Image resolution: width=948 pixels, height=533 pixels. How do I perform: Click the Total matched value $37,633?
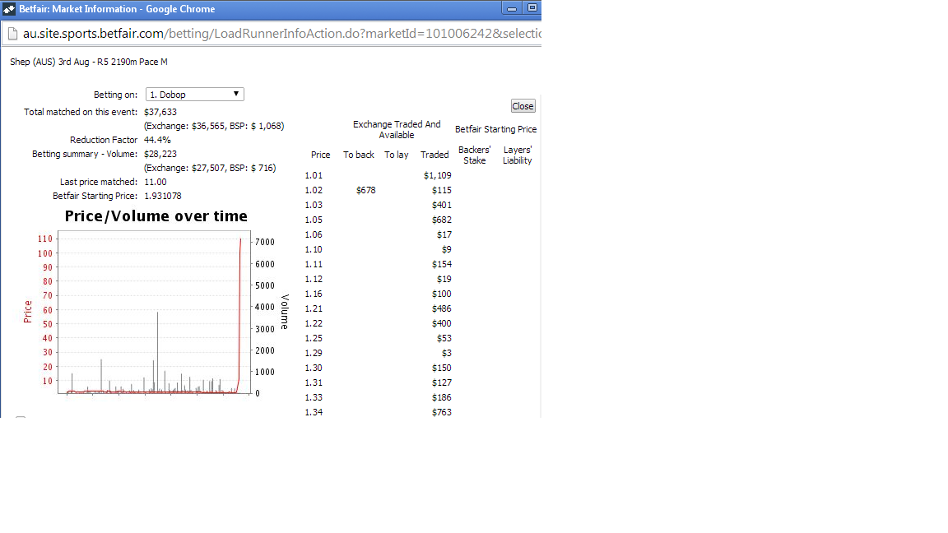(x=160, y=112)
